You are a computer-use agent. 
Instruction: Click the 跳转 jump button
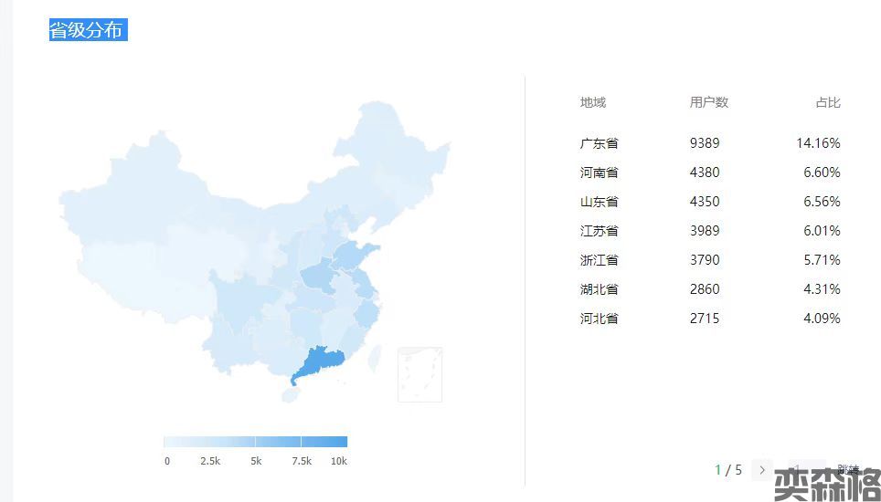(x=848, y=470)
